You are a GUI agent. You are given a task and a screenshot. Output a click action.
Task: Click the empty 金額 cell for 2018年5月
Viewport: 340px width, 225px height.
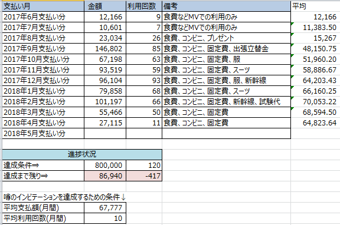[105, 134]
